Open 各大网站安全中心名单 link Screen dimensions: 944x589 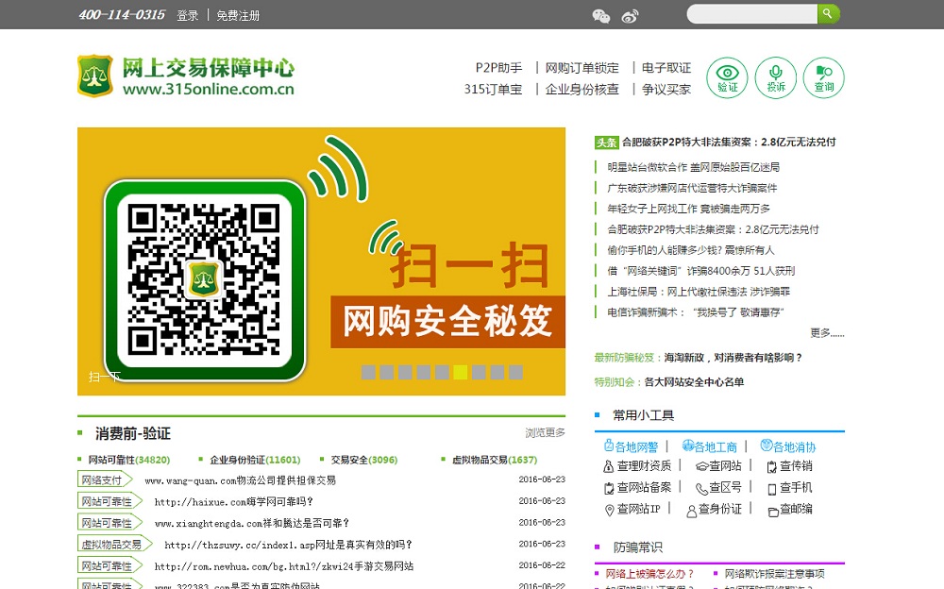click(x=694, y=382)
